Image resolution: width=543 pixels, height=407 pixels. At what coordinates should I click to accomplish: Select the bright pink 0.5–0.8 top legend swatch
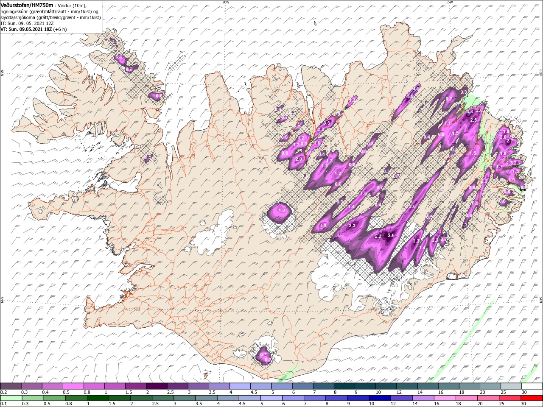[x=74, y=386]
